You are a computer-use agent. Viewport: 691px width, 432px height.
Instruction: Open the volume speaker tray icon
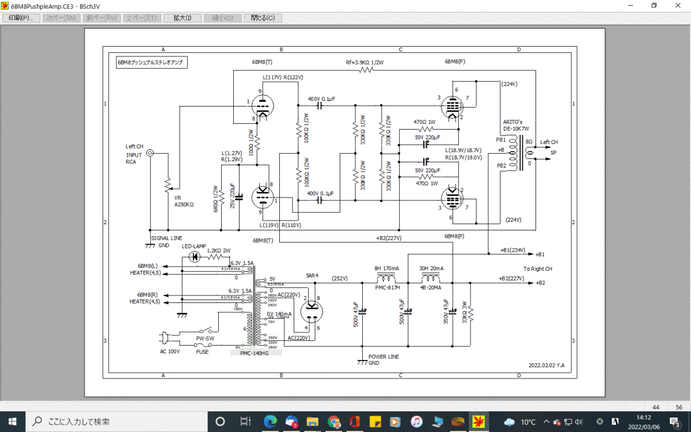[x=579, y=422]
